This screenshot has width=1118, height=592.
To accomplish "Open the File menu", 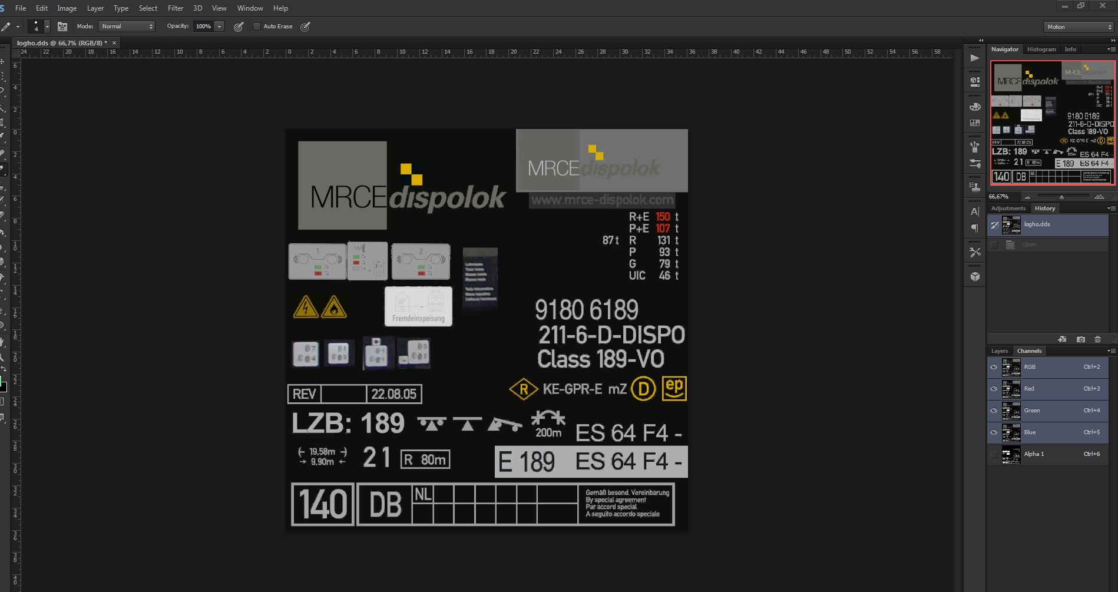I will click(21, 8).
